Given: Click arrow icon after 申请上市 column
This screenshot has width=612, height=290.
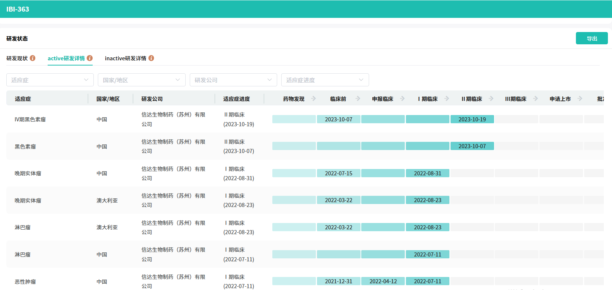Looking at the screenshot, I should tap(580, 99).
